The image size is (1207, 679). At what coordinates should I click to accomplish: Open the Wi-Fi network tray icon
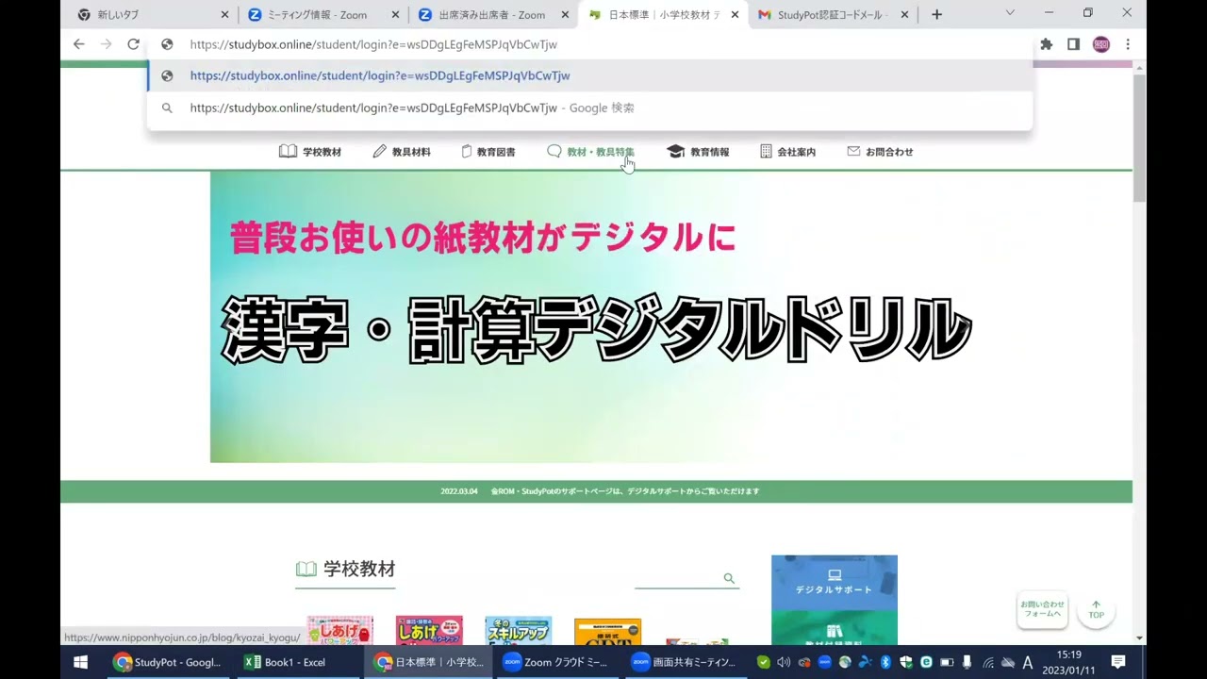coord(988,662)
